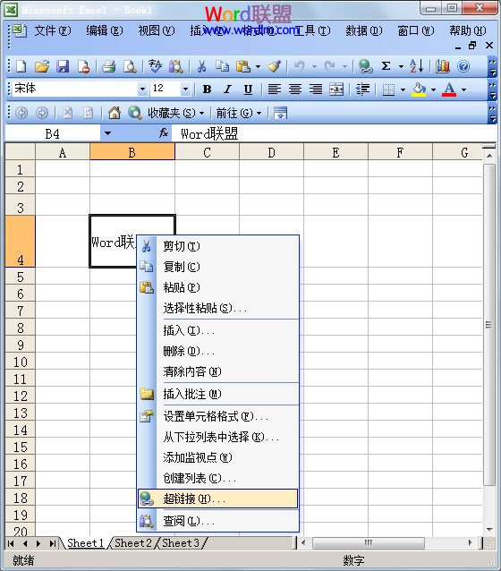The width and height of the screenshot is (501, 571).
Task: Open the 收藏夹(S) favorites dropdown
Action: [x=176, y=113]
